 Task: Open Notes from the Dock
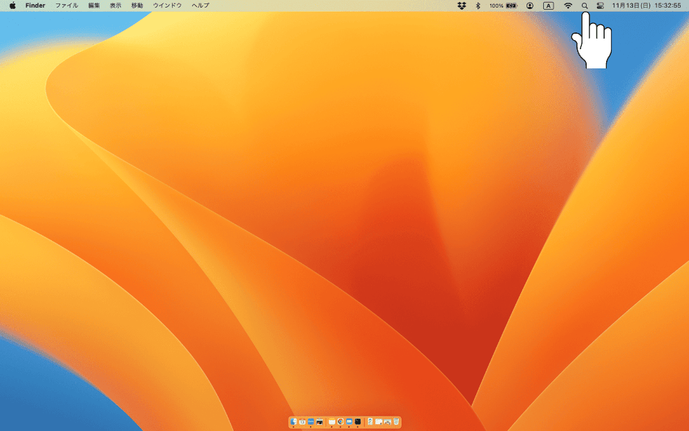[332, 422]
